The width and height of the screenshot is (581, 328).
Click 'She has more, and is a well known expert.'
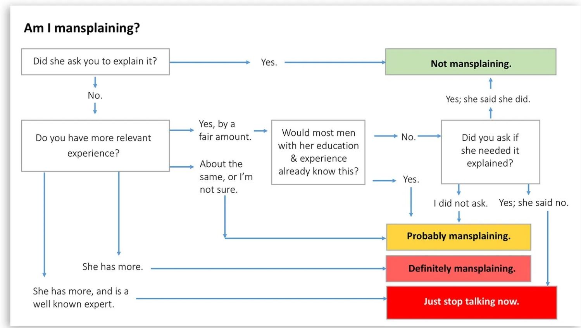pyautogui.click(x=81, y=297)
